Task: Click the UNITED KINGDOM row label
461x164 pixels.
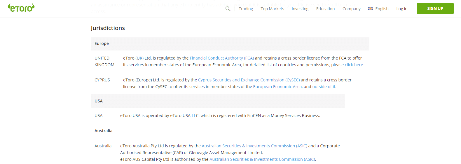Action: tap(104, 62)
